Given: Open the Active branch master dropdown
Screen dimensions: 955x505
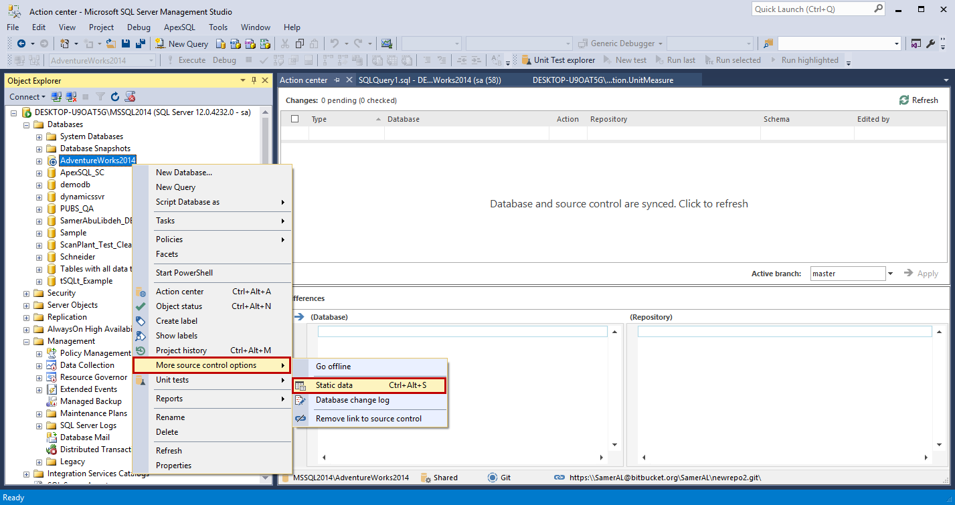Looking at the screenshot, I should coord(890,274).
